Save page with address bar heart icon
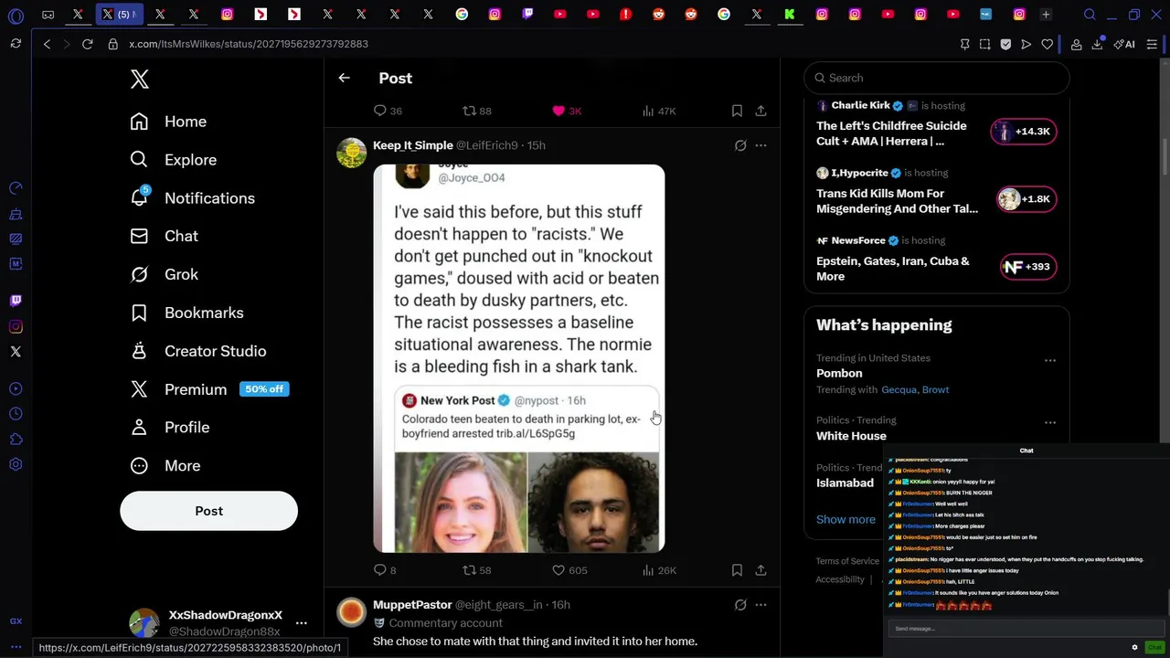This screenshot has height=658, width=1170. [1048, 44]
